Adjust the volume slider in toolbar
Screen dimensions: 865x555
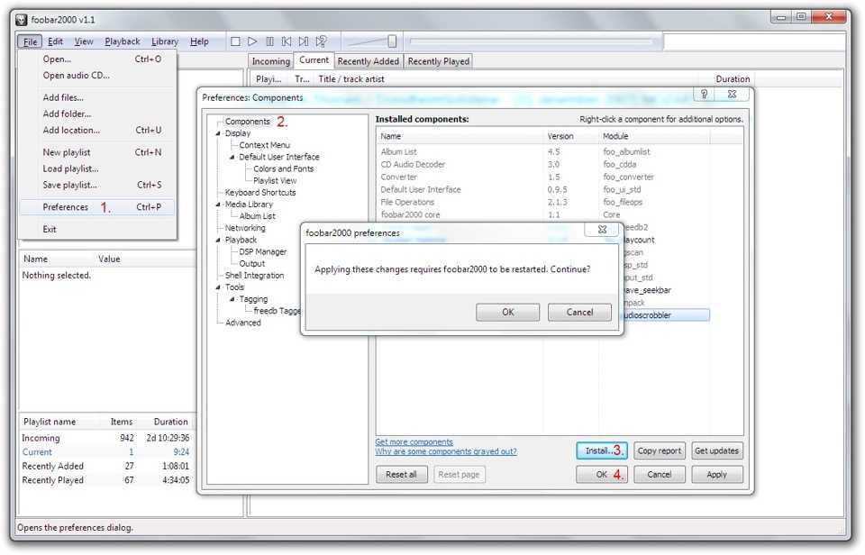tap(392, 41)
